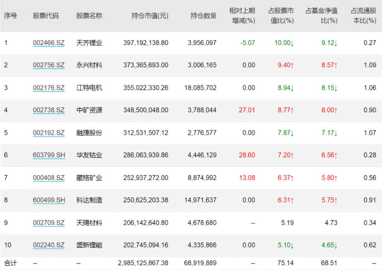
Task: Click the 合计 total row label
Action: coord(10,263)
